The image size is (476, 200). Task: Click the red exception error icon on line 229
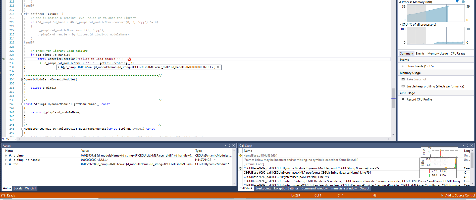point(129,59)
